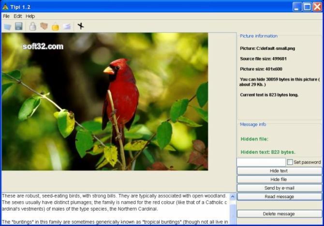Enable the Set password checkbox

point(290,162)
